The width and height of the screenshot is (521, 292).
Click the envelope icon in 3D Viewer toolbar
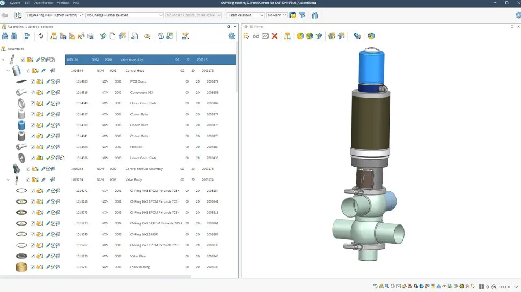pyautogui.click(x=265, y=36)
